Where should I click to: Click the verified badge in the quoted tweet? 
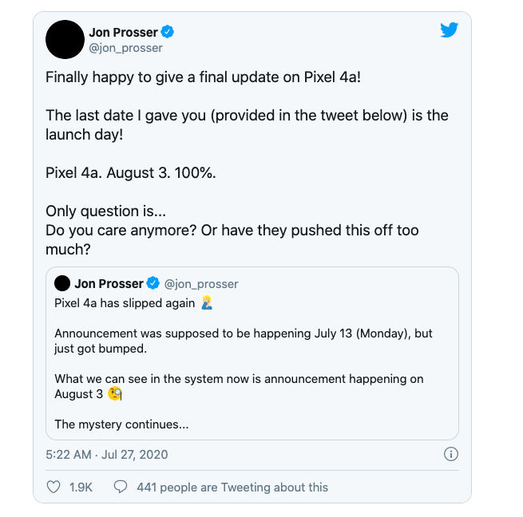coord(153,284)
